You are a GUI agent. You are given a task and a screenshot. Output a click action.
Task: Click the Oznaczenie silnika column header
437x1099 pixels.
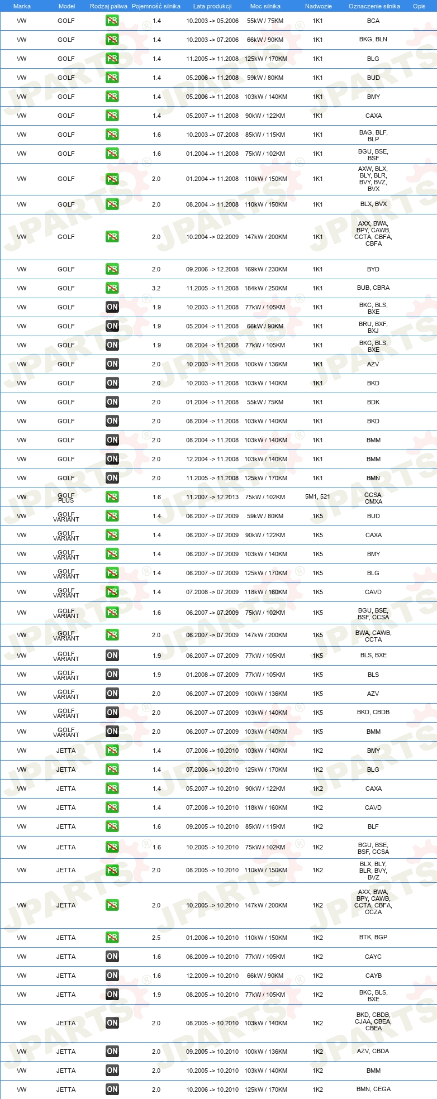[x=374, y=6]
